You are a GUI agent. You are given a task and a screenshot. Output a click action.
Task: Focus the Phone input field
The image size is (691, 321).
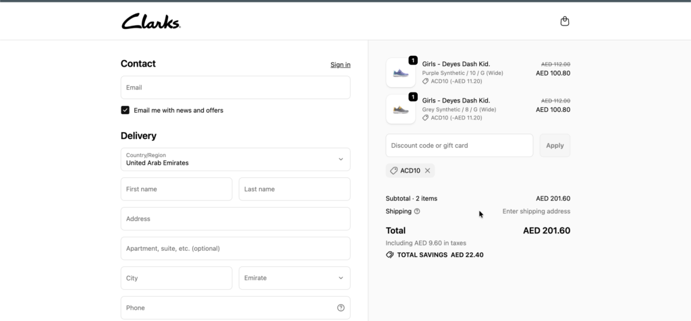click(236, 308)
